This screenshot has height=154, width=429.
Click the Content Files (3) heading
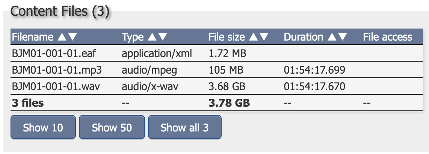[x=60, y=12]
